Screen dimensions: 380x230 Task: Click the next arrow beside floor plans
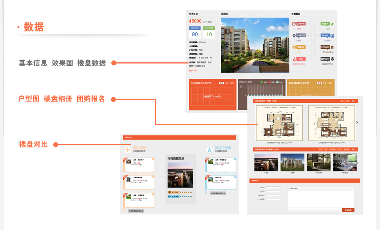(357, 122)
